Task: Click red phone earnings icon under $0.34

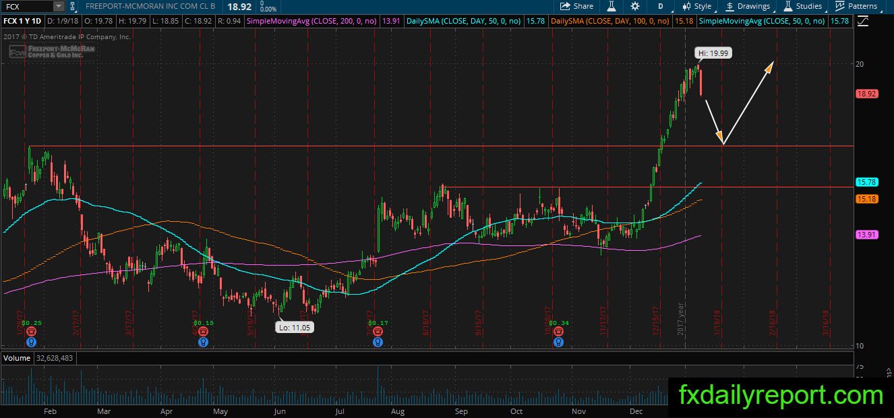Action: tap(558, 332)
